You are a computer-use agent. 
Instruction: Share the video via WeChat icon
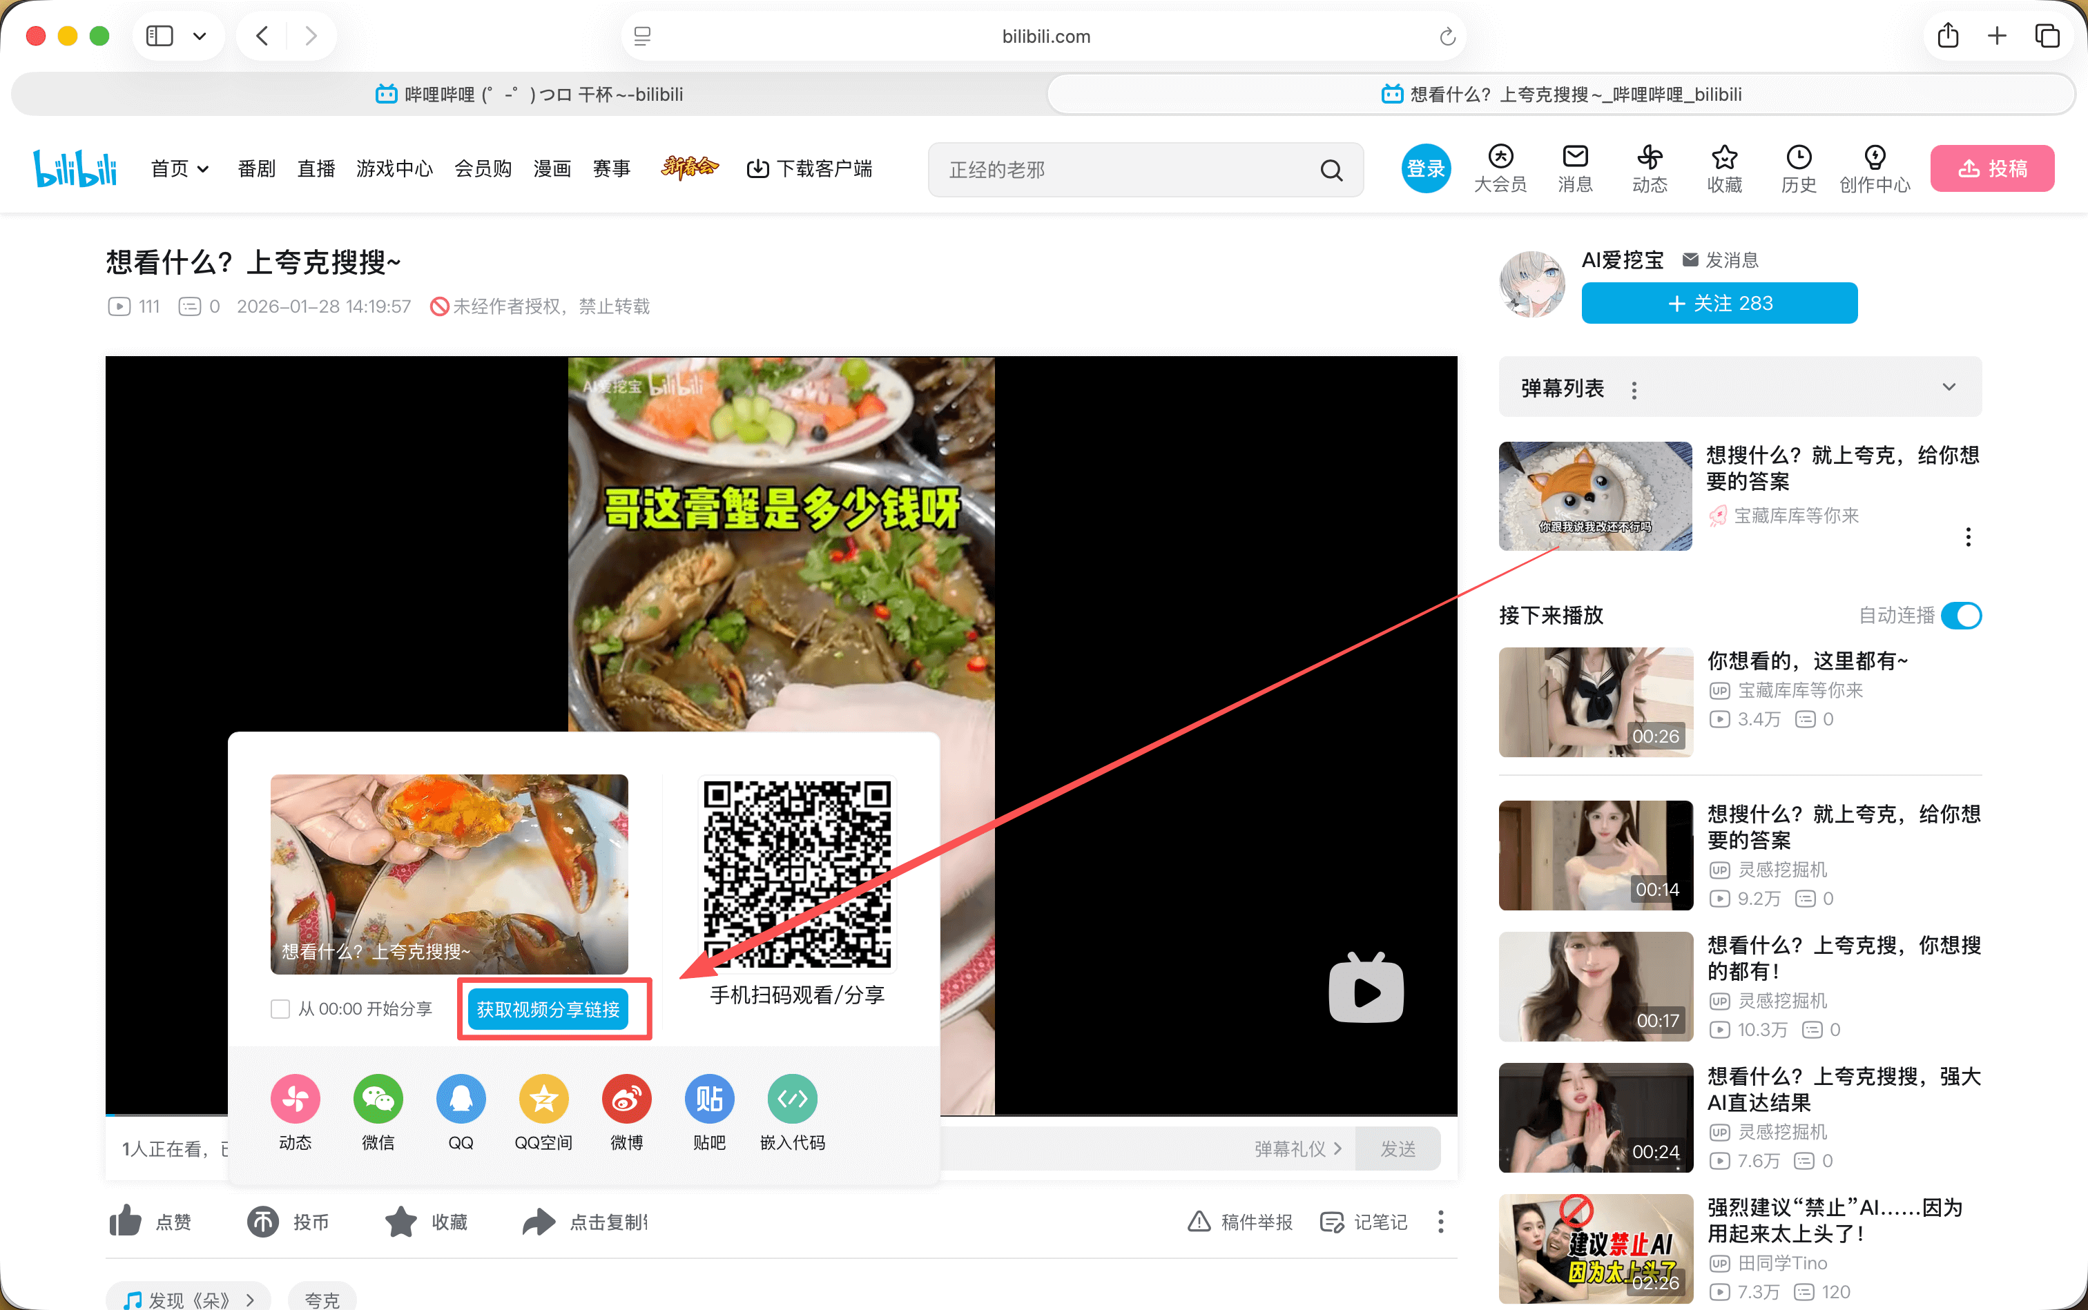(x=377, y=1099)
